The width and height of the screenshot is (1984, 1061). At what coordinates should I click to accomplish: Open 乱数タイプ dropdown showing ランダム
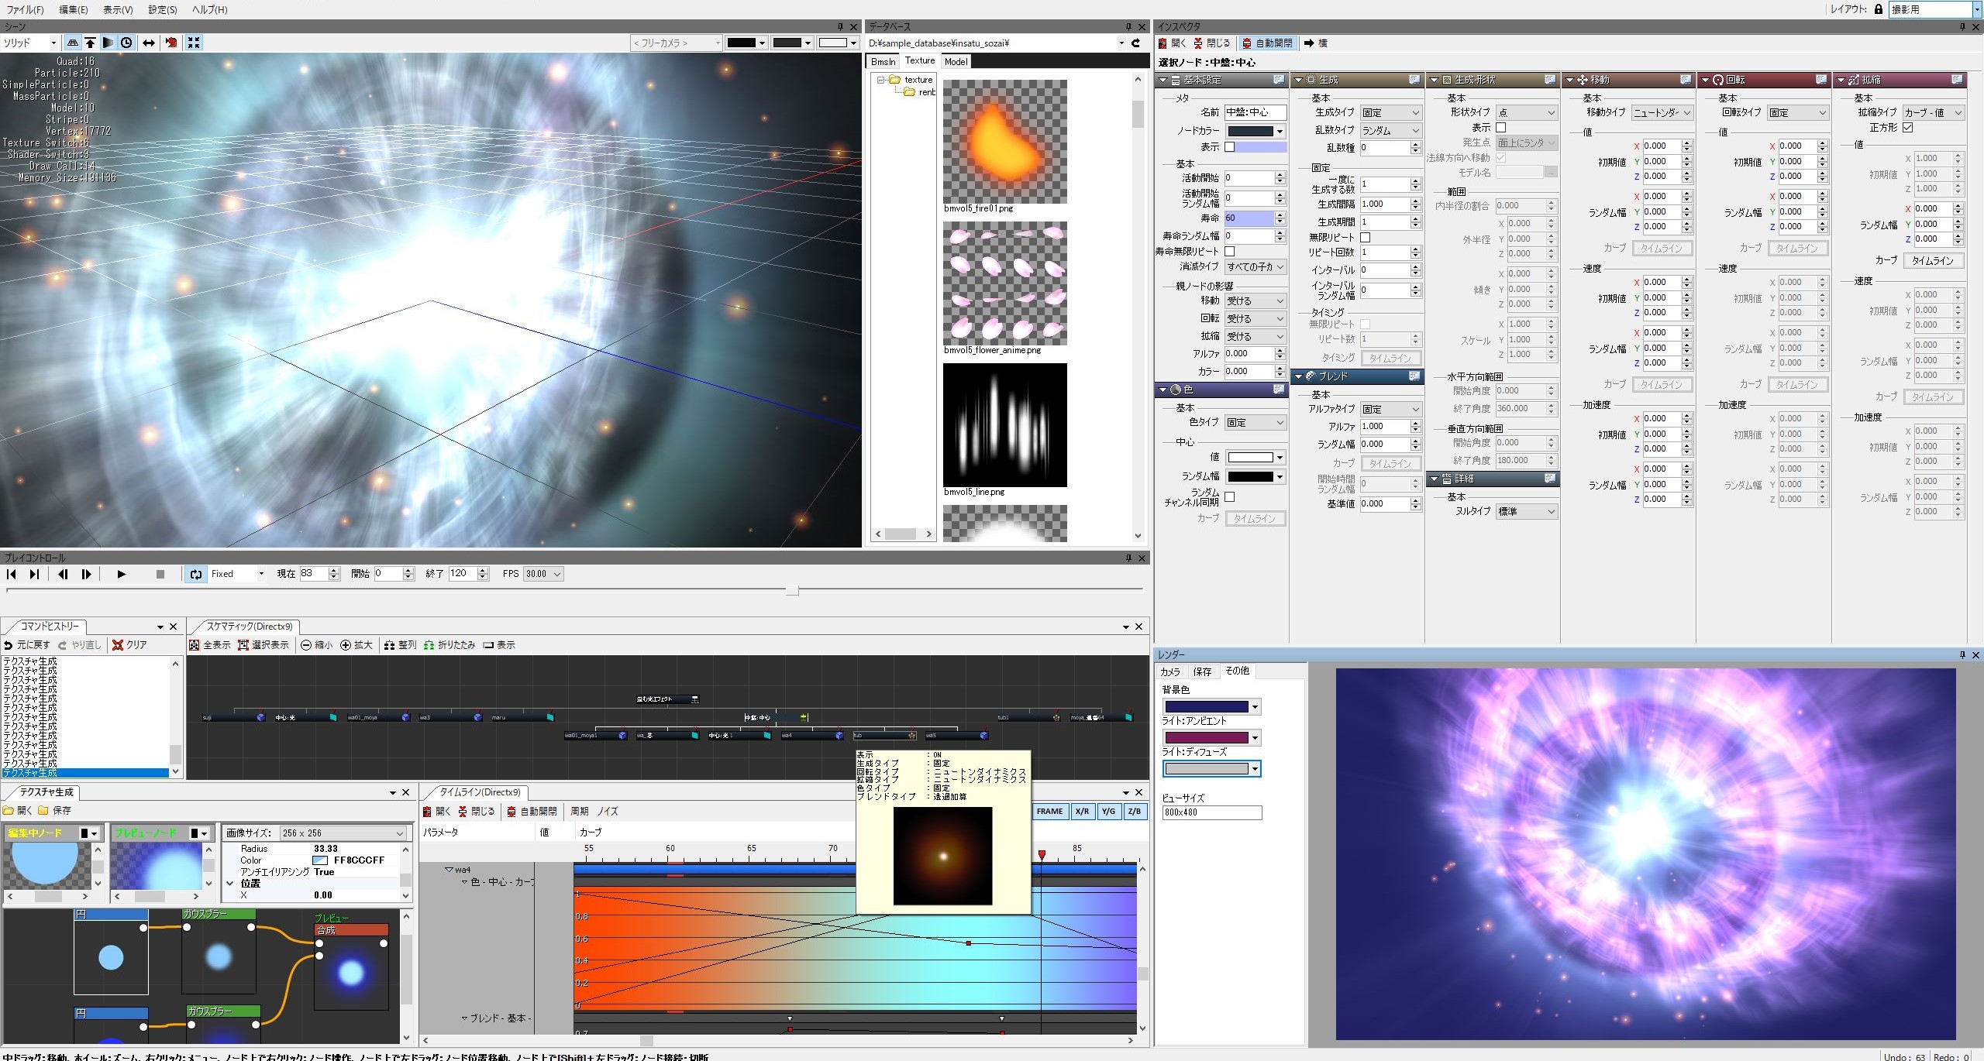[x=1391, y=131]
